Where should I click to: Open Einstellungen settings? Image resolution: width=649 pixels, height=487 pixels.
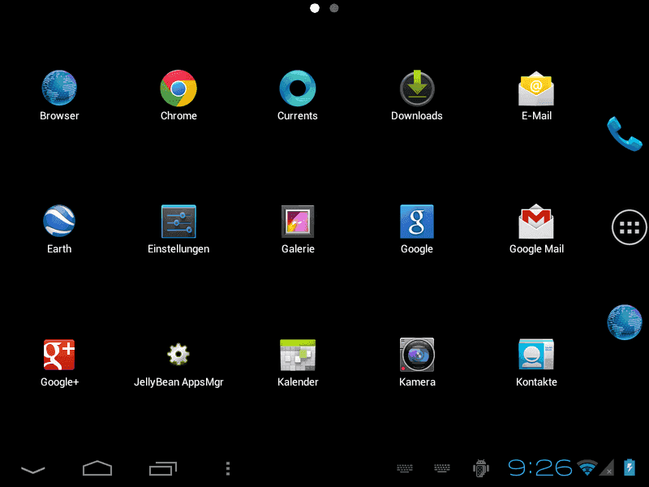pyautogui.click(x=178, y=229)
